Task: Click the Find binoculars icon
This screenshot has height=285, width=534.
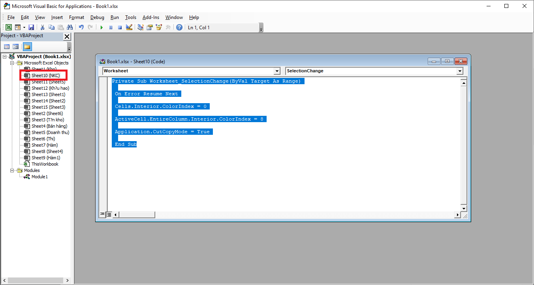Action: pyautogui.click(x=70, y=27)
